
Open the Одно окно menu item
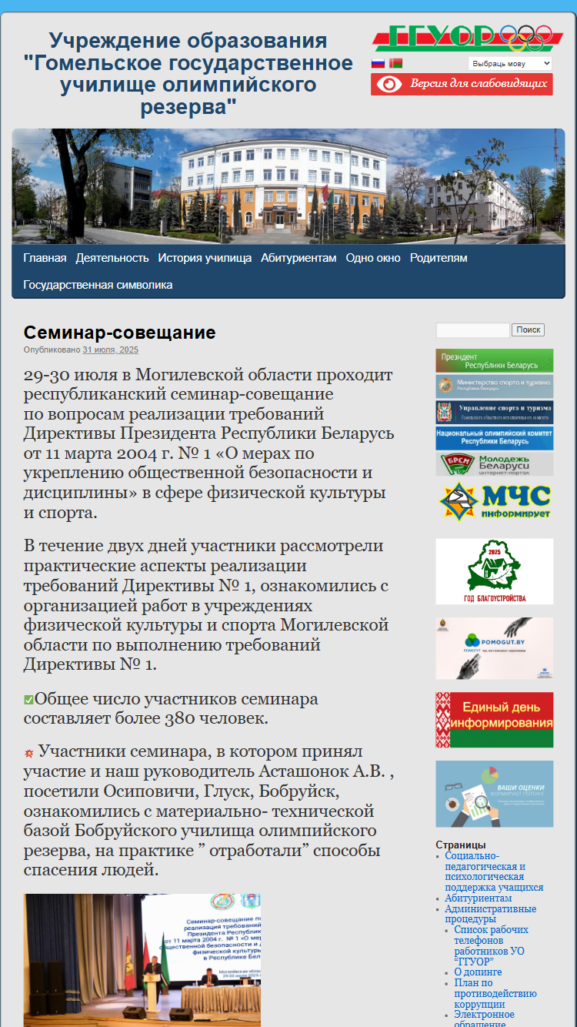373,258
